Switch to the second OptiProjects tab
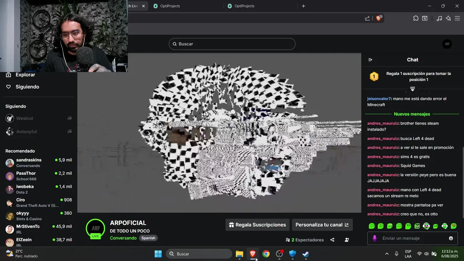This screenshot has height=261, width=464. pyautogui.click(x=244, y=6)
